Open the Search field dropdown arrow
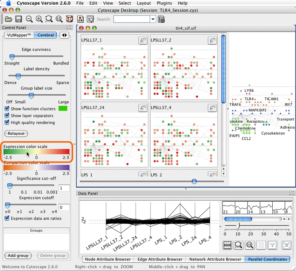The width and height of the screenshot is (296, 271). click(x=153, y=19)
